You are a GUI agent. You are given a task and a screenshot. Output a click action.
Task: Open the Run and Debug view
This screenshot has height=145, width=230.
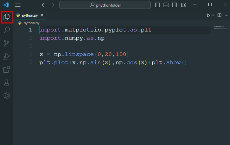[x=7, y=56]
